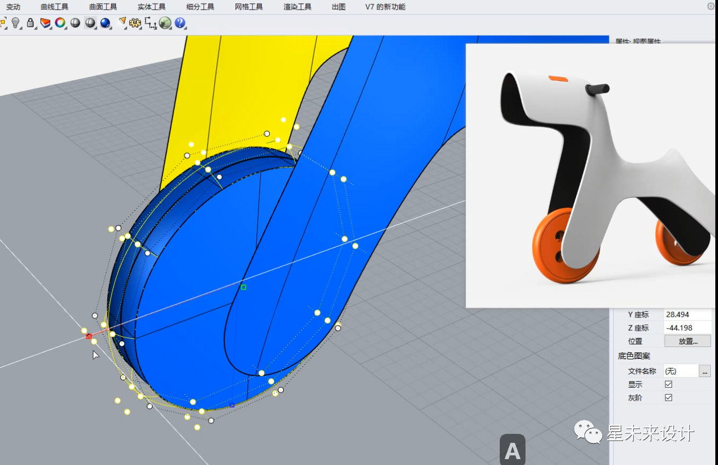Open the 渲染工具 tab
718x465 pixels.
point(298,7)
